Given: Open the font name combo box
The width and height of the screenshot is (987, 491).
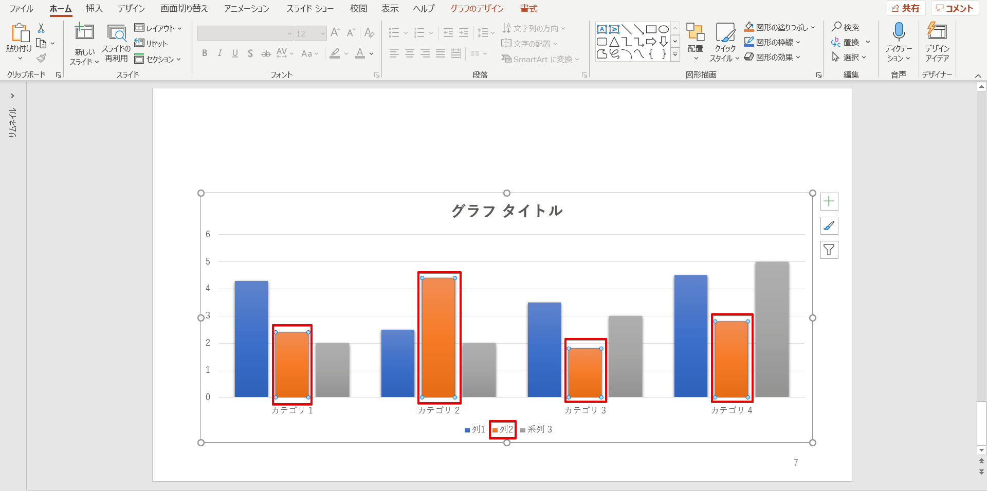Looking at the screenshot, I should coord(245,33).
